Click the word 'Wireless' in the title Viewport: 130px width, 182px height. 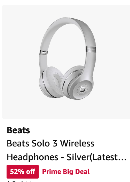tap(77, 143)
